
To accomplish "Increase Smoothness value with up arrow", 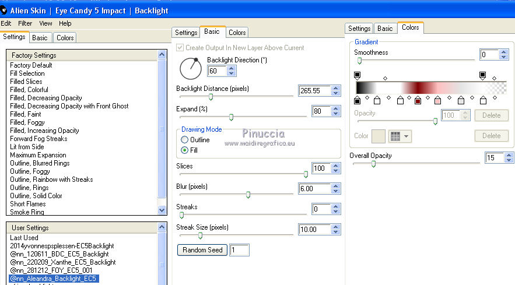I will coord(503,52).
